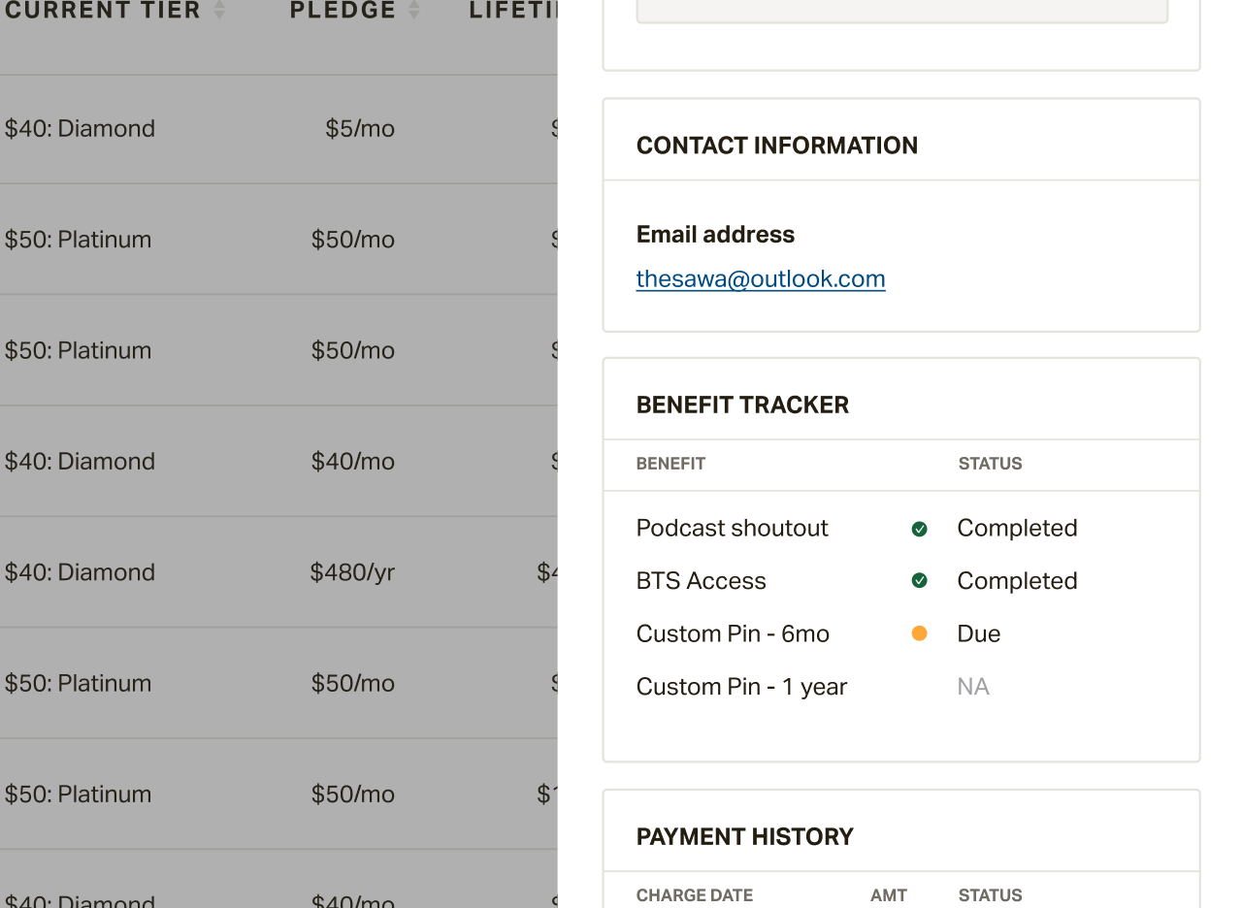
Task: Select the BTS Access benefit row
Action: 901,580
